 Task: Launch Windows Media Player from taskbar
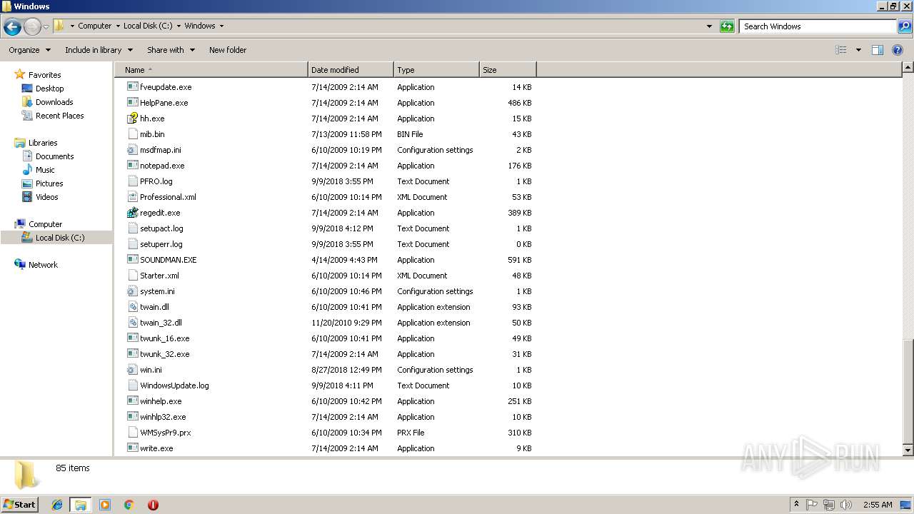[105, 505]
